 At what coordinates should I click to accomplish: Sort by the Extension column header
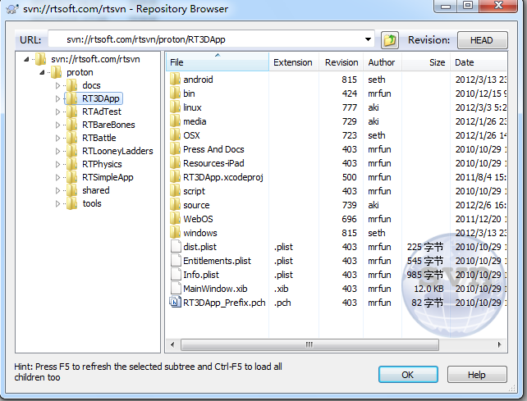tap(294, 62)
